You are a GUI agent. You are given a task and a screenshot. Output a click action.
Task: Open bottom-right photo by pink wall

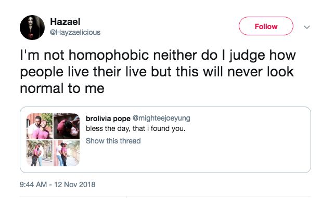67,153
